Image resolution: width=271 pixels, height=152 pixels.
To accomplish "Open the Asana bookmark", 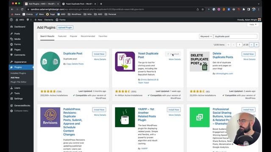I will [x=16, y=14].
